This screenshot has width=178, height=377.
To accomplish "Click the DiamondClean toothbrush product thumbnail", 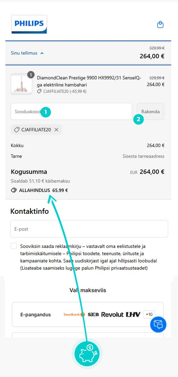I will 21,84.
